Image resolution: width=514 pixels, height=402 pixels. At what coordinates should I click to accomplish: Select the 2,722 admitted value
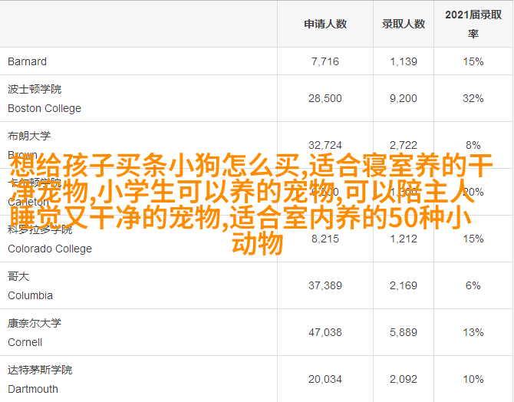(x=404, y=145)
